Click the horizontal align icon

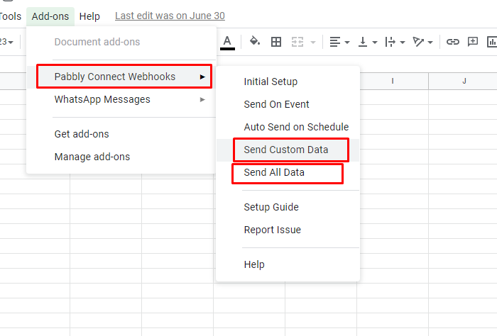[x=335, y=42]
